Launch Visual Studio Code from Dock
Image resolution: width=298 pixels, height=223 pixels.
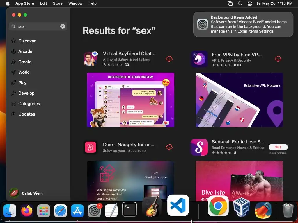(x=178, y=205)
